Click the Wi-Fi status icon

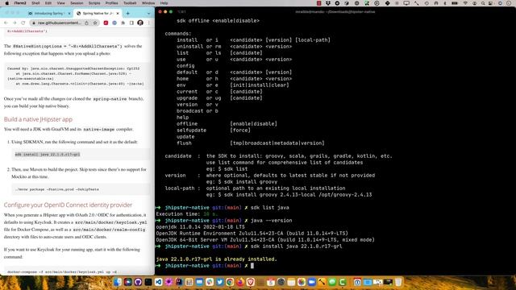pos(465,3)
